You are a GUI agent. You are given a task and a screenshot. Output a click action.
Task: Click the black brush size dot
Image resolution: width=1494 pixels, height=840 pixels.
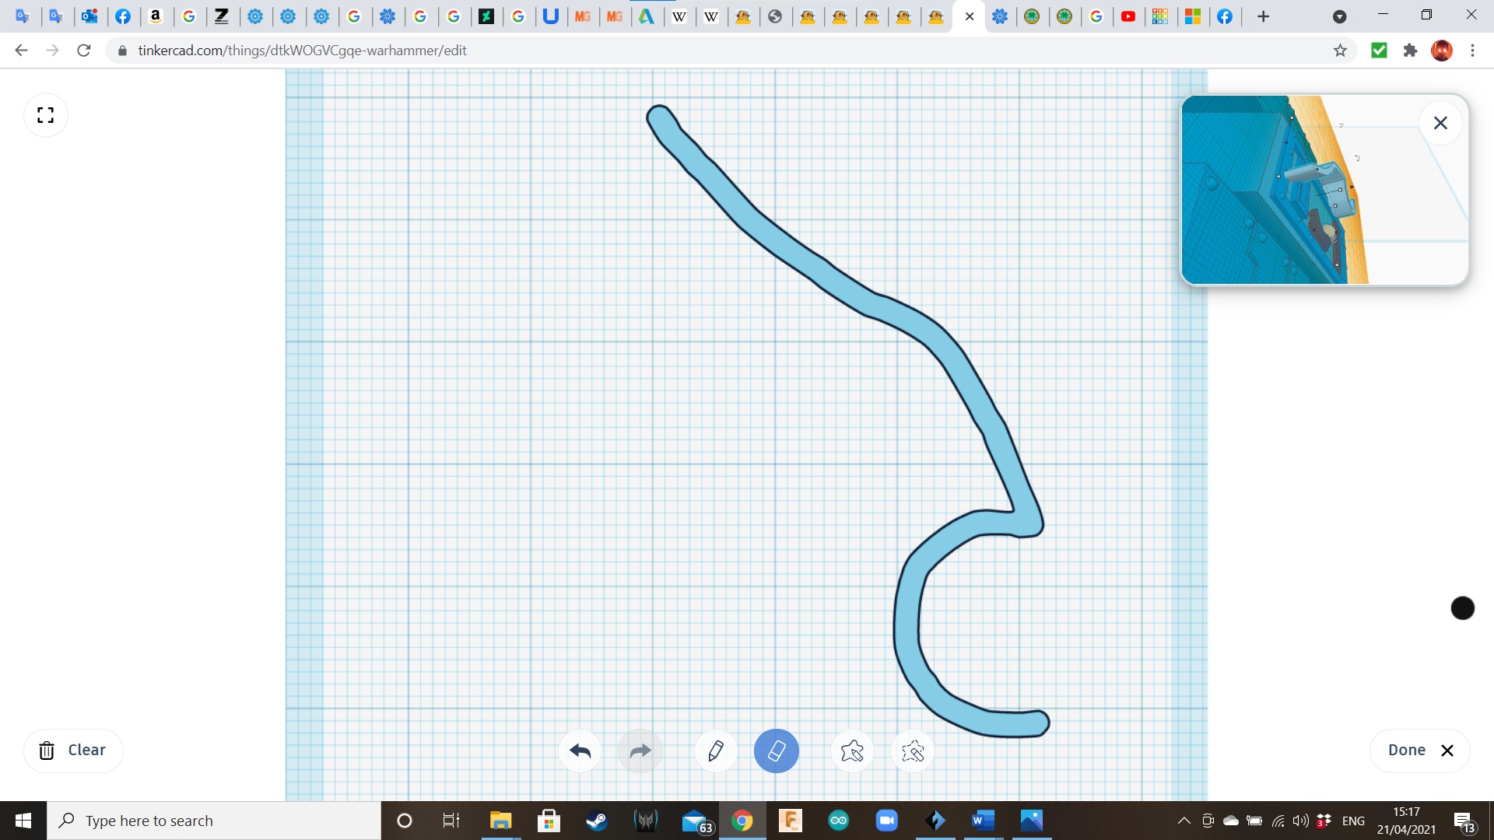pos(1462,608)
